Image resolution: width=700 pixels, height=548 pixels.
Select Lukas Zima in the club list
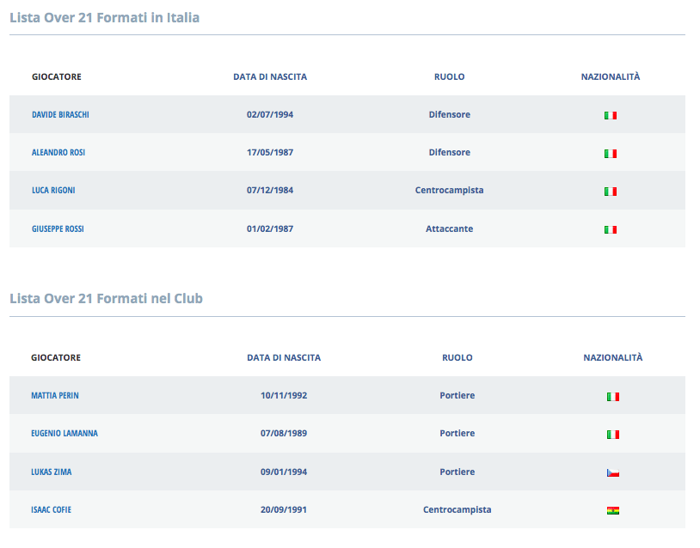(52, 472)
